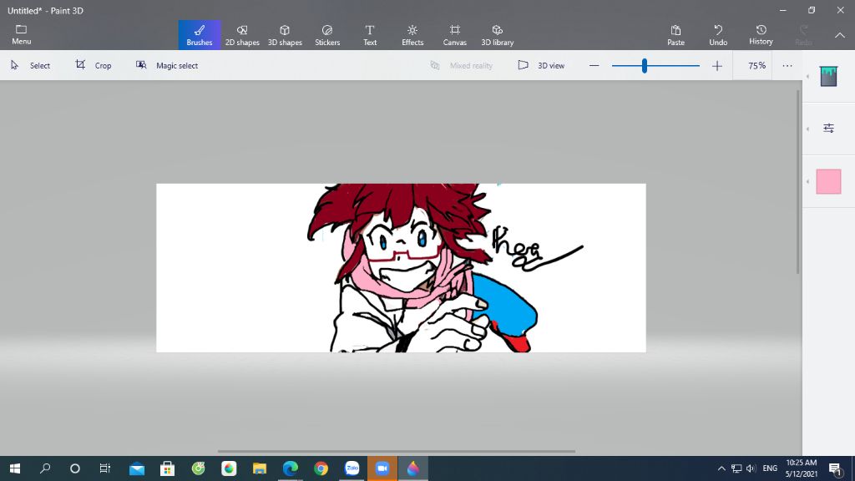Change ENG input language
The image size is (855, 481).
coord(770,468)
